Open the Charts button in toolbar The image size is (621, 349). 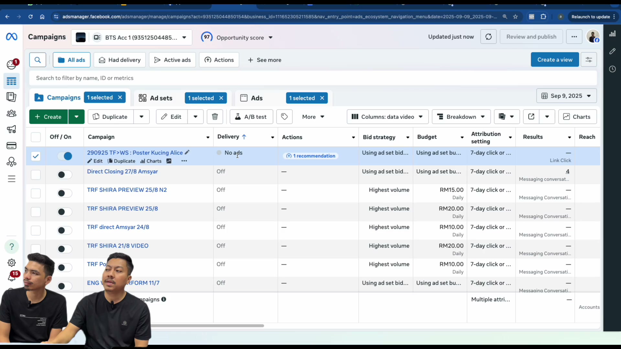pyautogui.click(x=577, y=117)
